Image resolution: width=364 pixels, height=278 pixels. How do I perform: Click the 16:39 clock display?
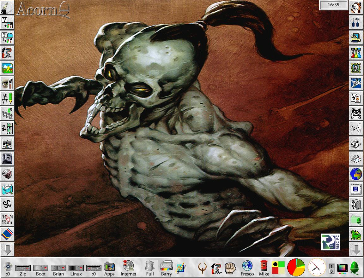tap(334, 5)
